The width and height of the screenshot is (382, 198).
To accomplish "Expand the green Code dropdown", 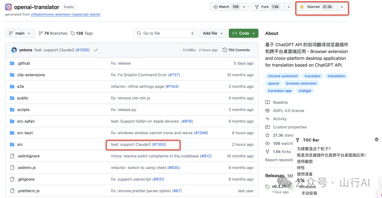I will coord(243,33).
